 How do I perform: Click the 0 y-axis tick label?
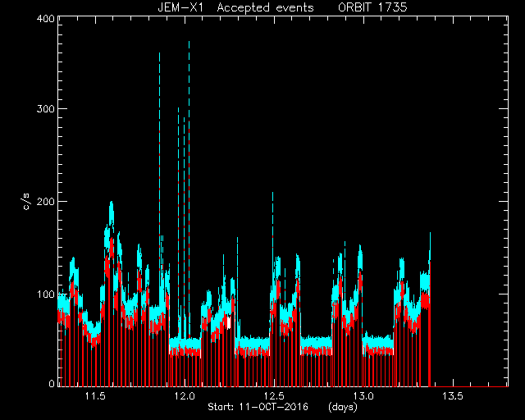[x=52, y=383]
